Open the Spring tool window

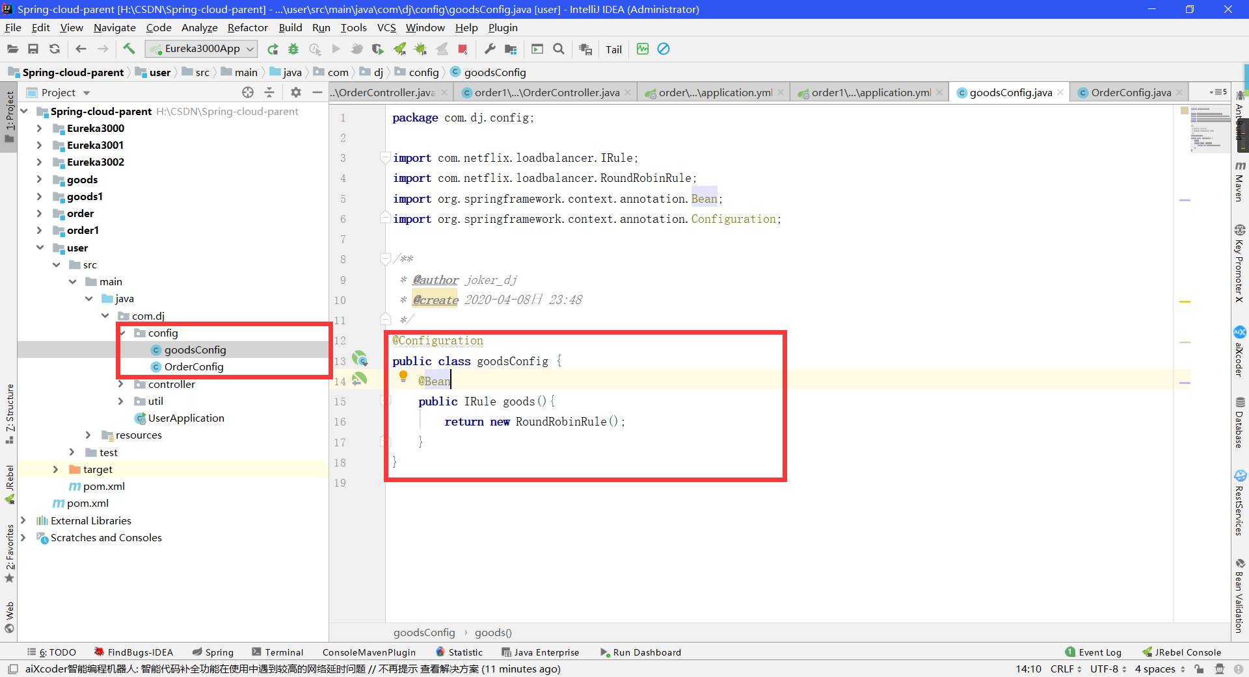[213, 652]
